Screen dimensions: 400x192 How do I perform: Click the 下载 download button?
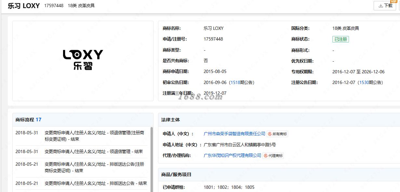click(x=385, y=6)
